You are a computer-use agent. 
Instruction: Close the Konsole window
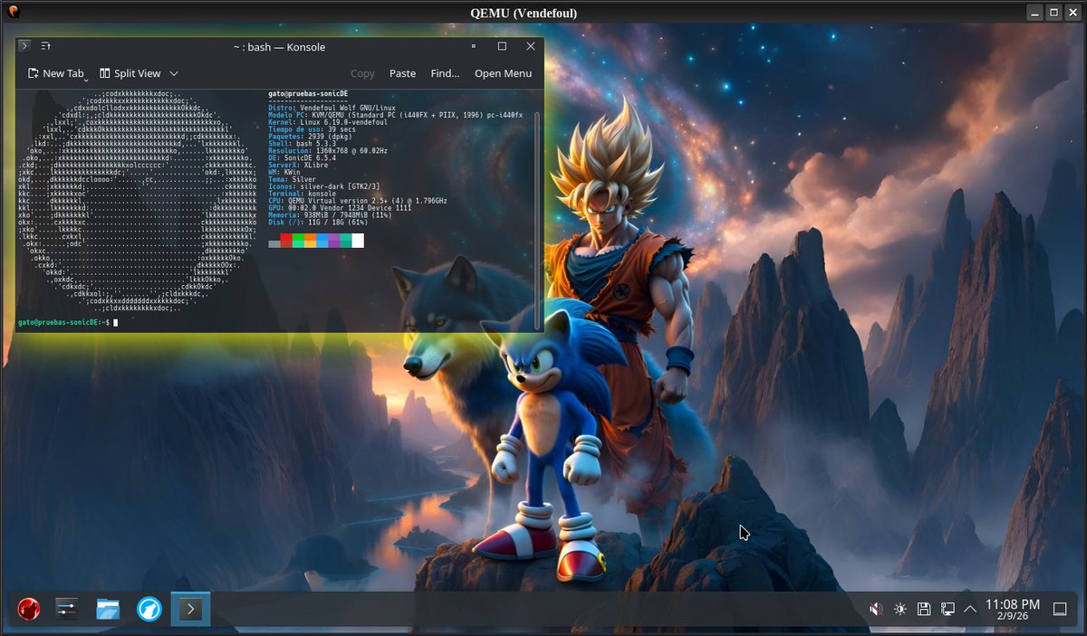point(531,46)
